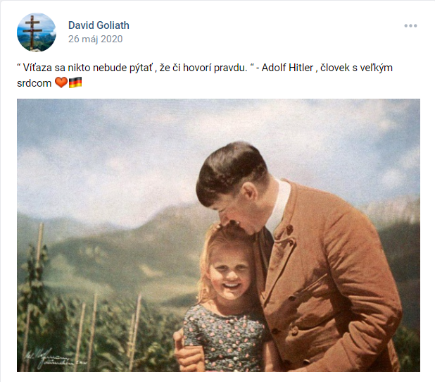
Task: Click the German flag emoji
Action: (75, 82)
